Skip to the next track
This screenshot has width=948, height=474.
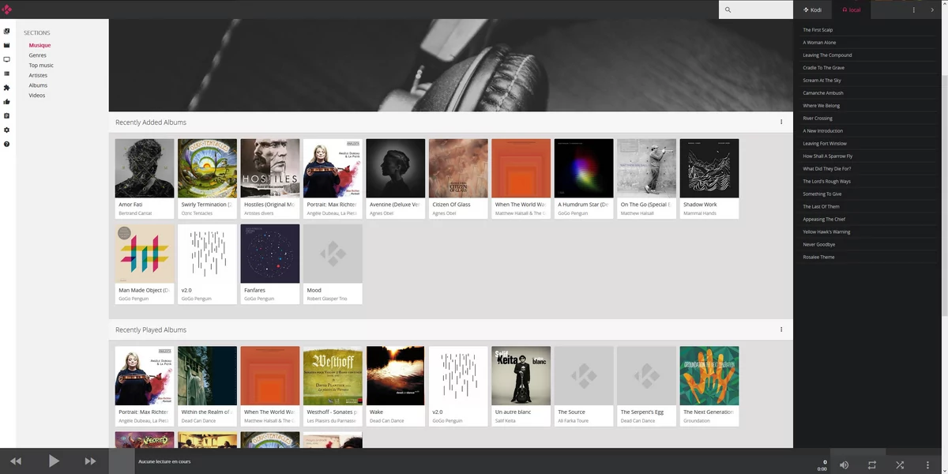point(90,461)
